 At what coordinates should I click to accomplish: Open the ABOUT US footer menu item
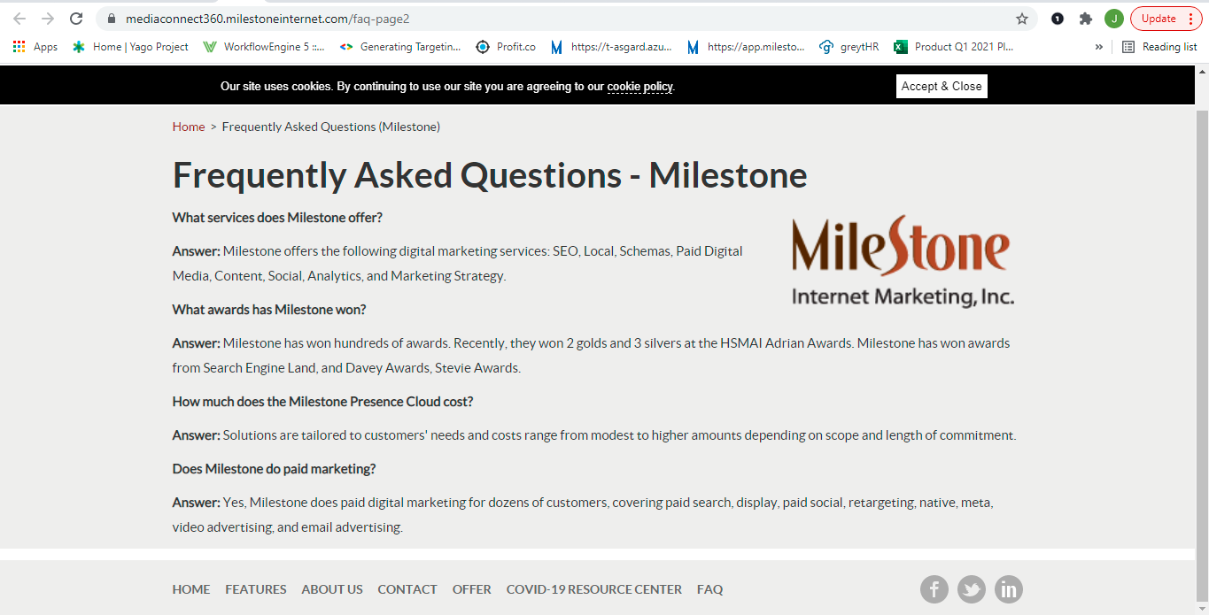coord(332,589)
